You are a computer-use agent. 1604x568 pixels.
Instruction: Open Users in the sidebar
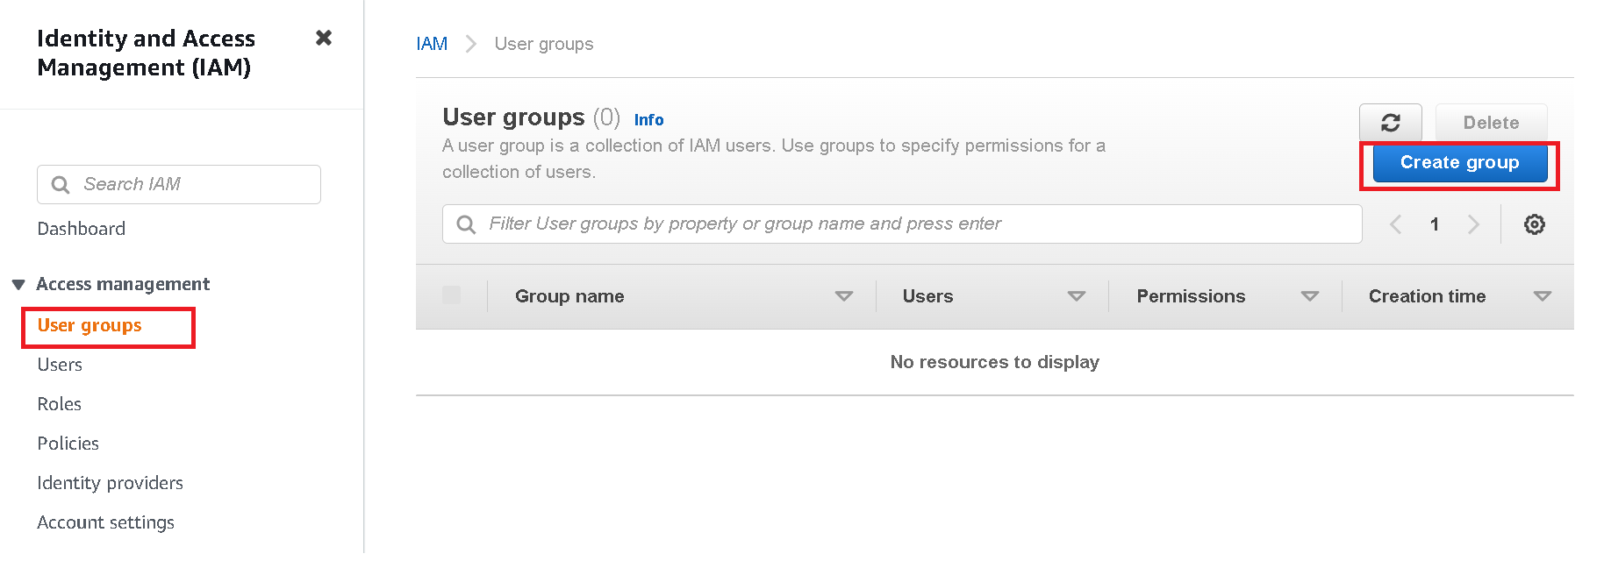(x=60, y=365)
